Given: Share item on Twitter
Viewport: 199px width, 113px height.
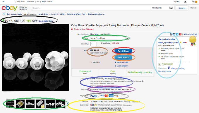Looking at the screenshot, I should coord(177,34).
